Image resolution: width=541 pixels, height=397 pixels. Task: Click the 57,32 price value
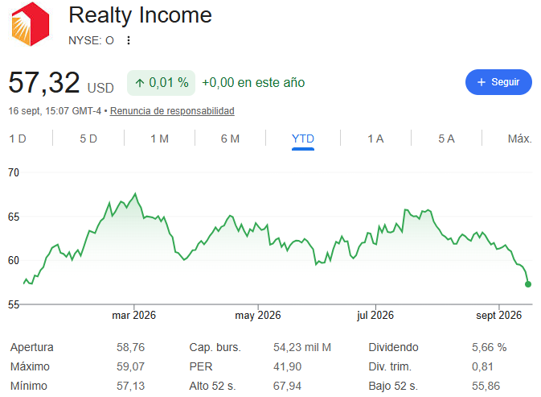click(44, 83)
